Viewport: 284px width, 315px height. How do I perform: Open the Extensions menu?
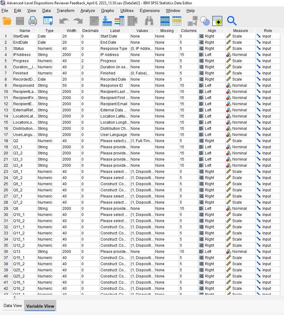point(150,11)
